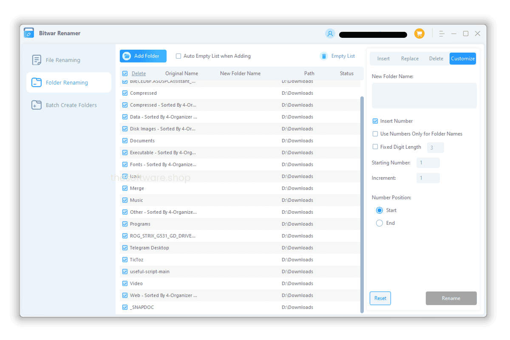Click the Batch Create Folders icon
The height and width of the screenshot is (340, 510).
pos(37,105)
